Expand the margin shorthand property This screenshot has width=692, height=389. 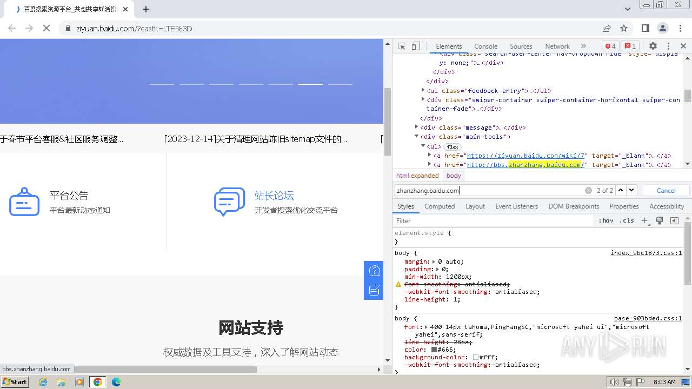434,261
